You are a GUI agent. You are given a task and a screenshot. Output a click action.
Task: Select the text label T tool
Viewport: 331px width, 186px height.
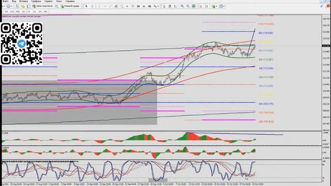click(133, 6)
